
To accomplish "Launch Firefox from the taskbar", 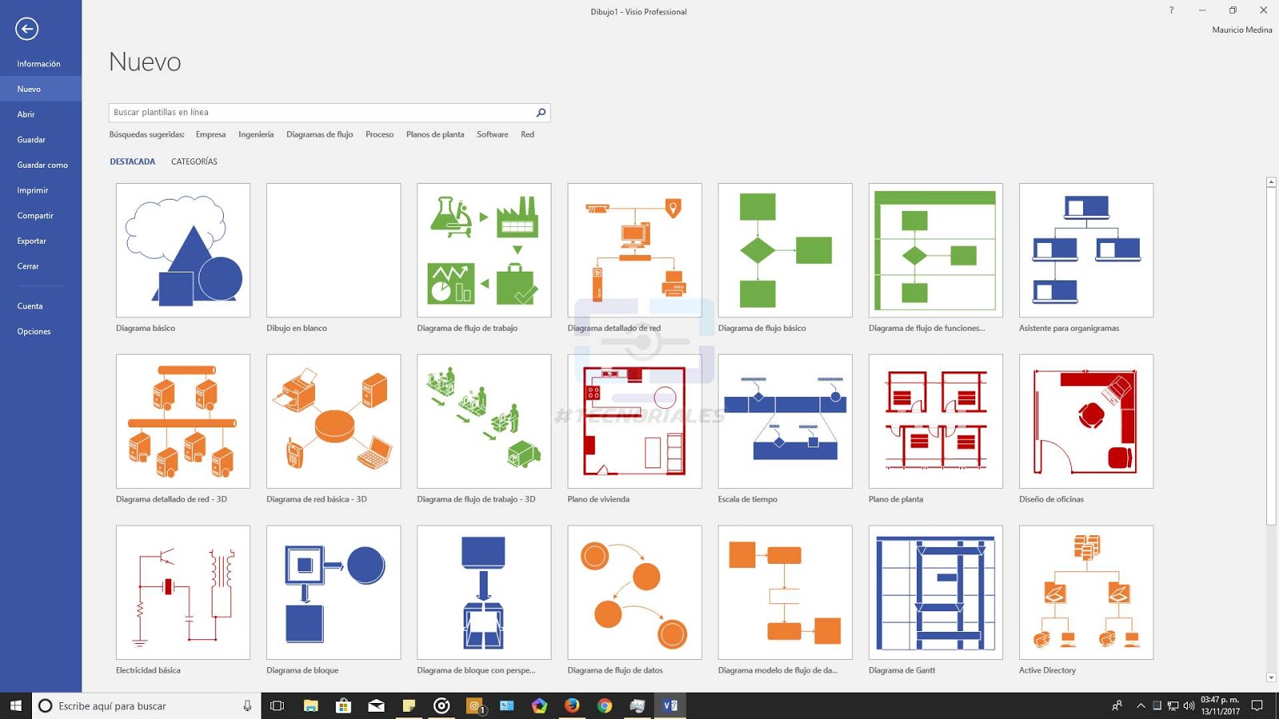I will 572,705.
